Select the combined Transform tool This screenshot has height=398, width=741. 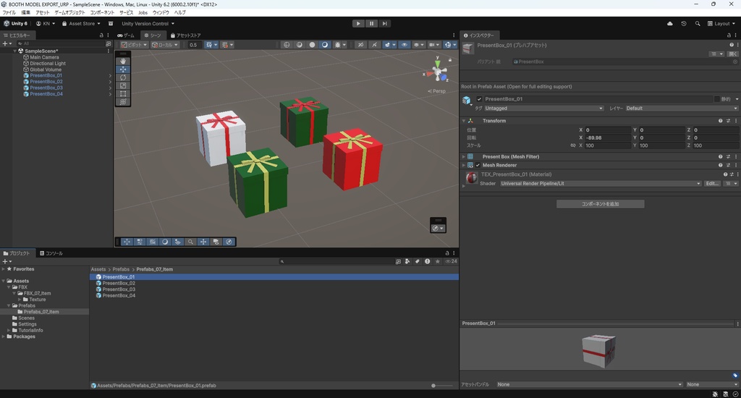(x=123, y=101)
